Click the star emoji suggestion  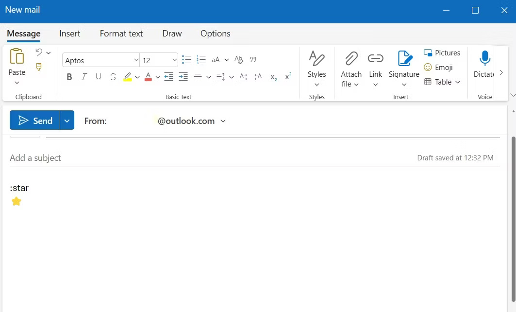point(16,201)
